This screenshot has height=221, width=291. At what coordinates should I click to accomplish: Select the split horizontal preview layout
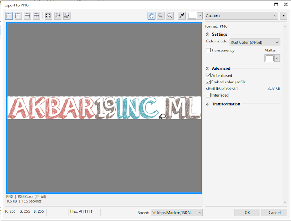27,15
